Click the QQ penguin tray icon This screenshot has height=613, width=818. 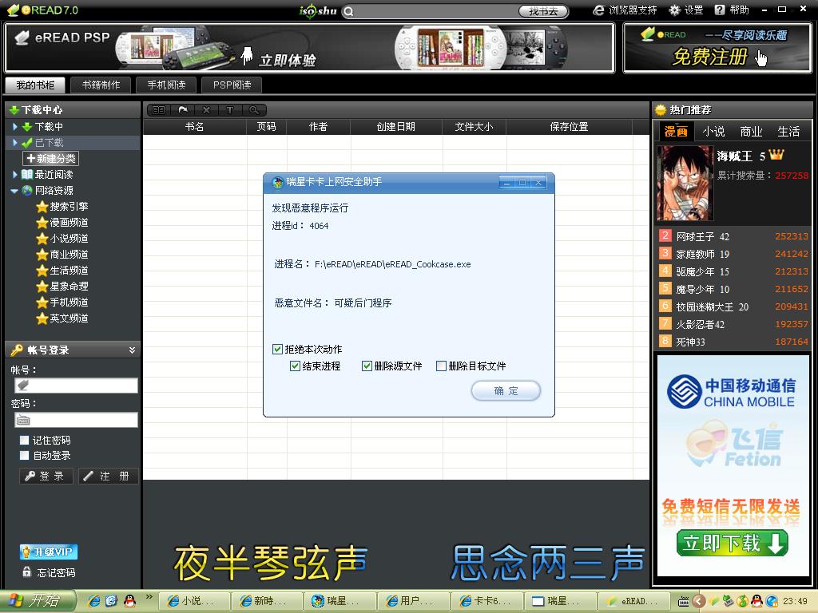point(756,601)
